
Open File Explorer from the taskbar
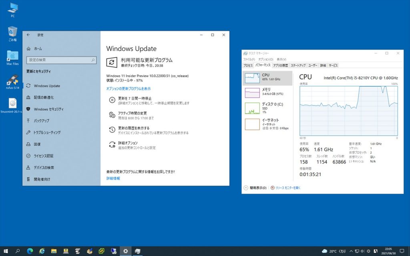click(x=54, y=251)
